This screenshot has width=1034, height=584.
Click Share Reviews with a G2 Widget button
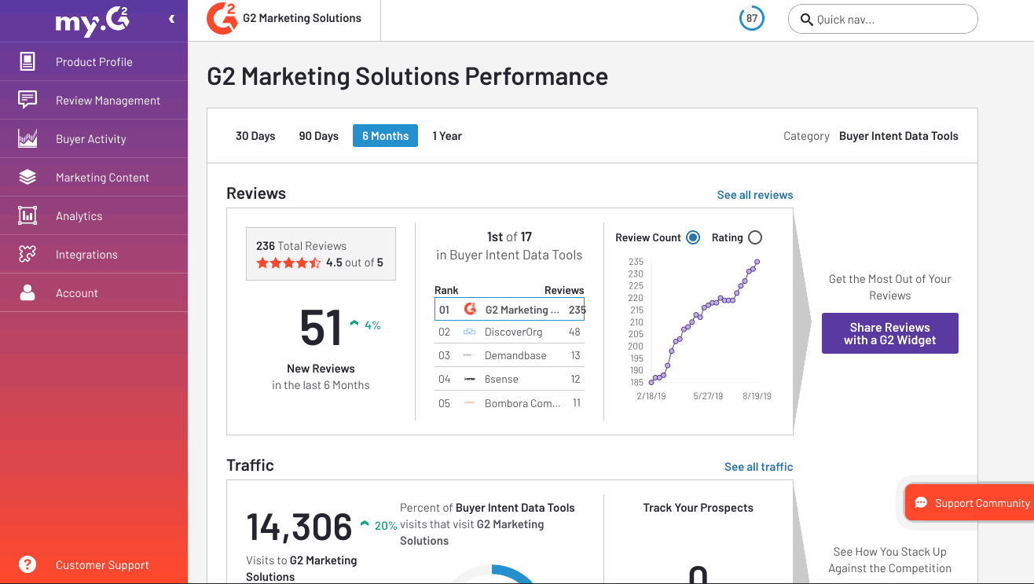[890, 333]
